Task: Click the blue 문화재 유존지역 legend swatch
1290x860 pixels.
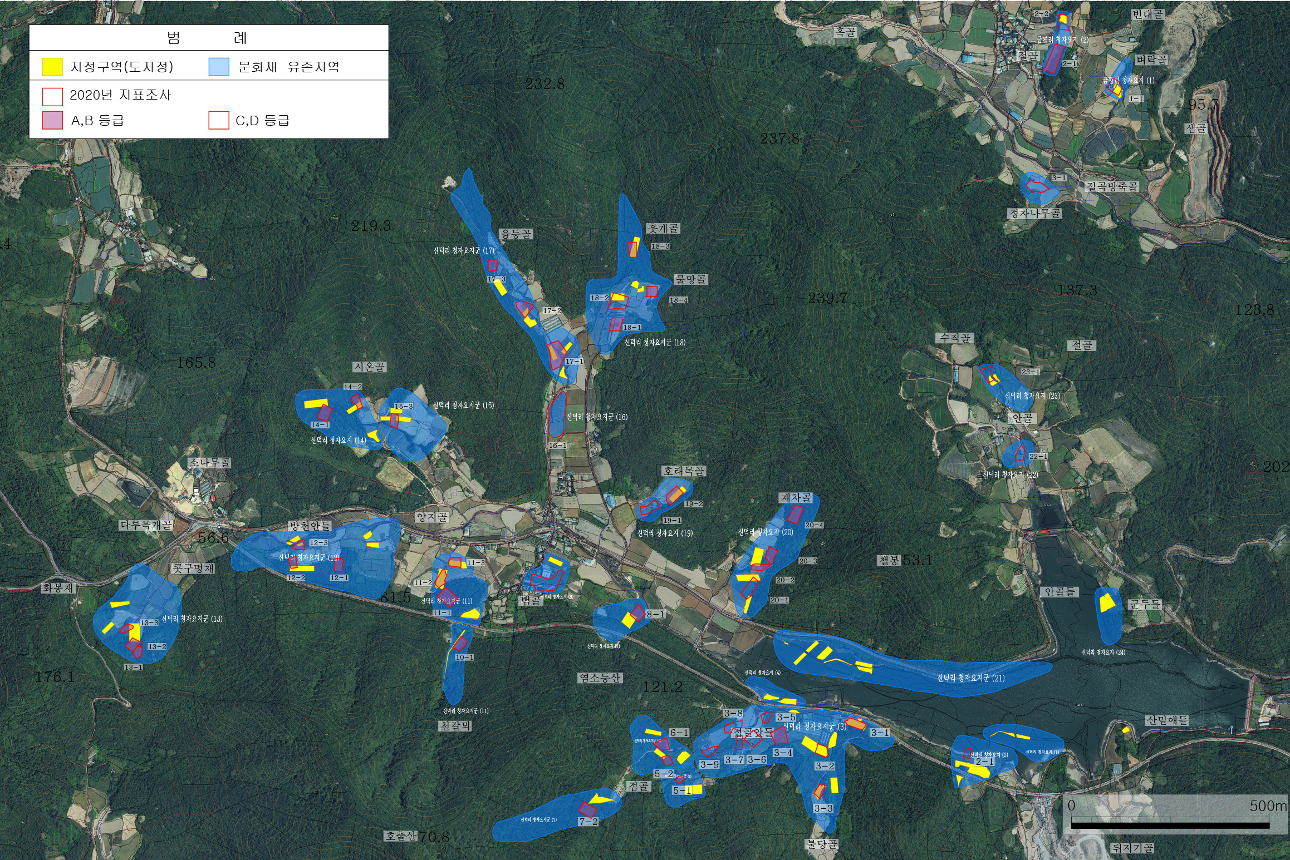Action: 219,67
